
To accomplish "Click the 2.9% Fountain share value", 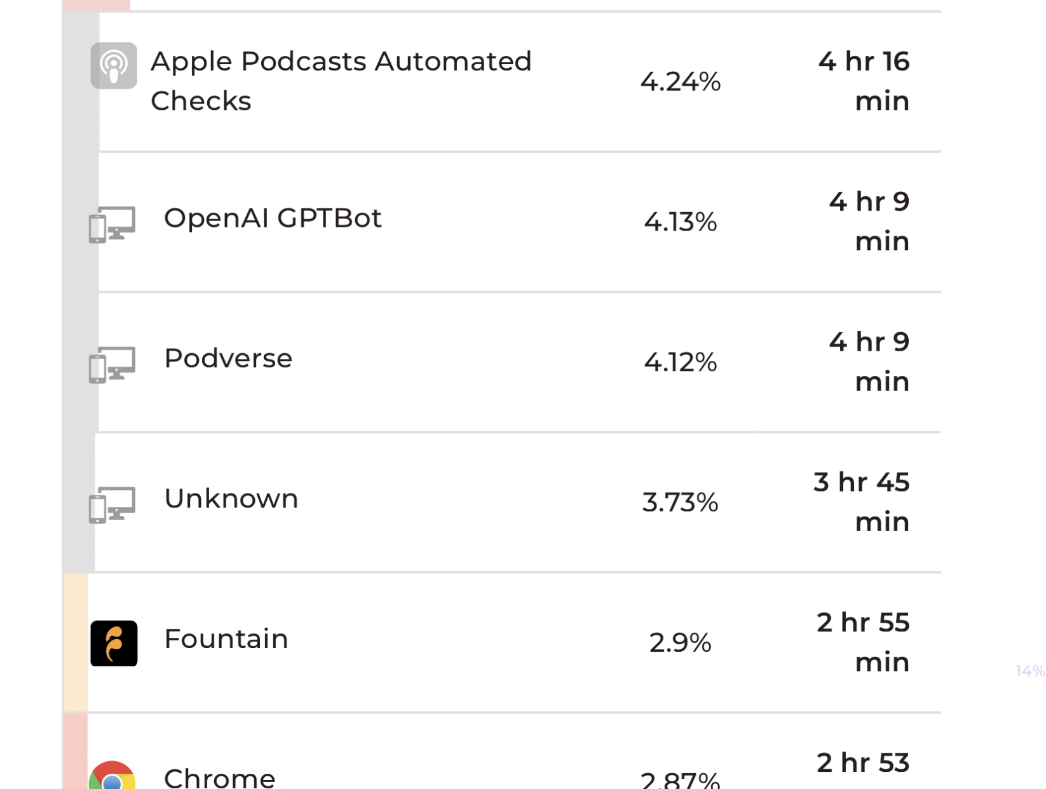I will tap(680, 643).
